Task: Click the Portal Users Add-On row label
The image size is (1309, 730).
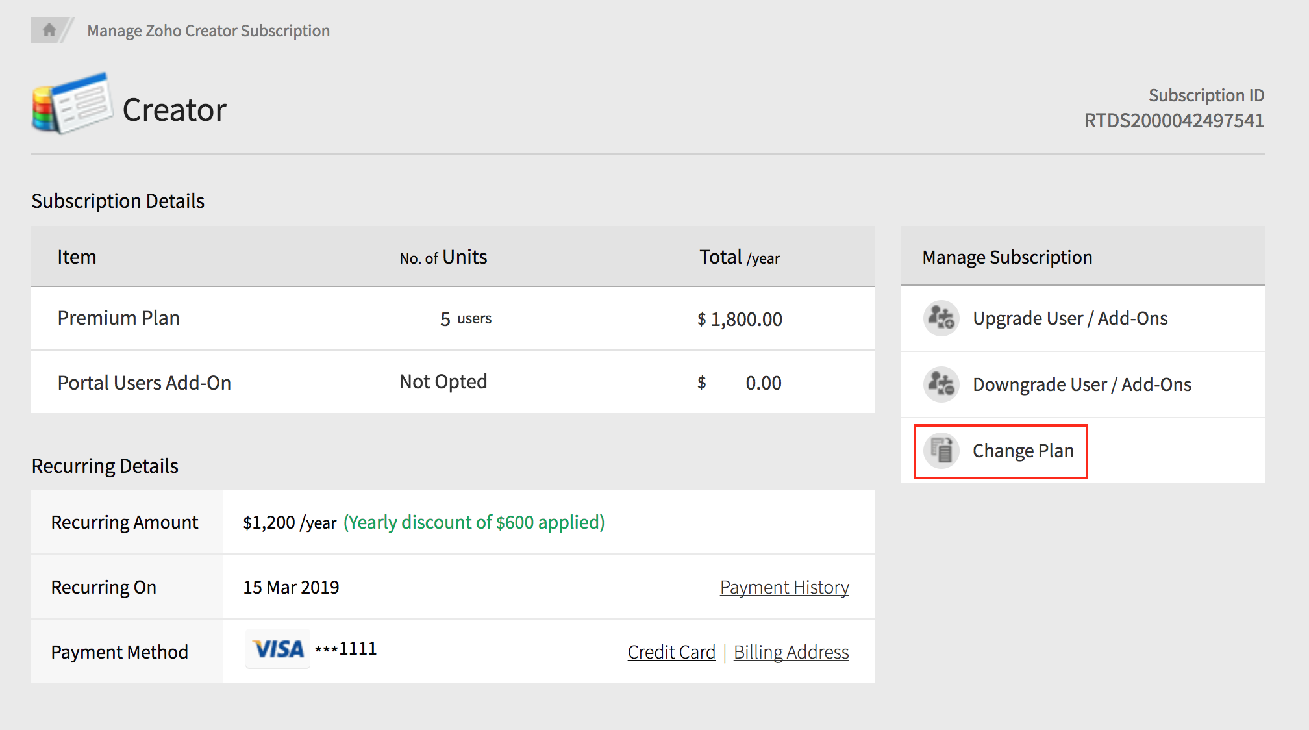Action: 144,383
